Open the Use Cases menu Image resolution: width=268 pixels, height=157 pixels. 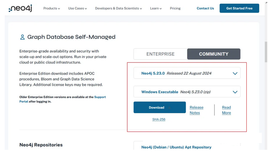point(77,9)
